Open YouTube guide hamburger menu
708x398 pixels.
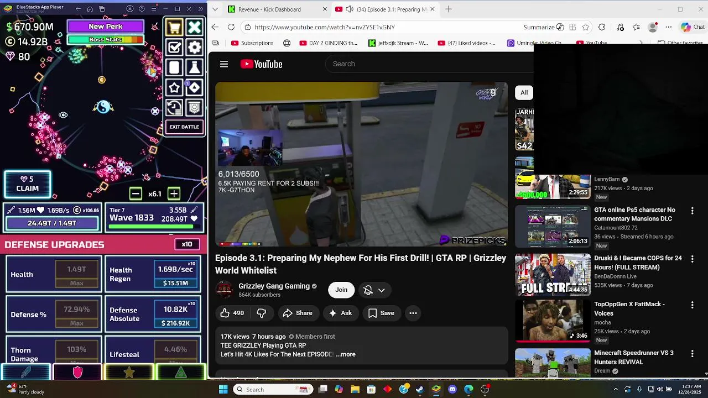pos(224,64)
